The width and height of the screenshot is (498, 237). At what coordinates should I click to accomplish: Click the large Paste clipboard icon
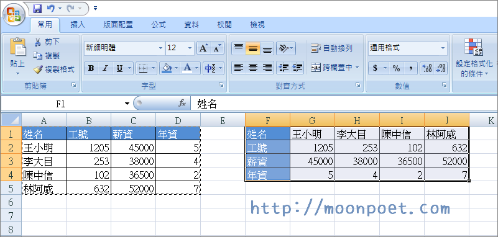(17, 47)
